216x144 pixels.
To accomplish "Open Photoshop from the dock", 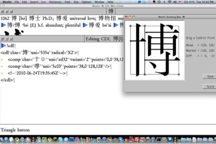I will point(72,140).
